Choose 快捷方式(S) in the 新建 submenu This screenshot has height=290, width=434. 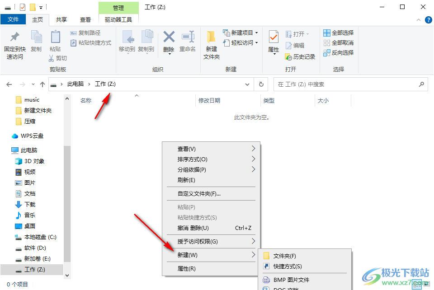(x=304, y=267)
